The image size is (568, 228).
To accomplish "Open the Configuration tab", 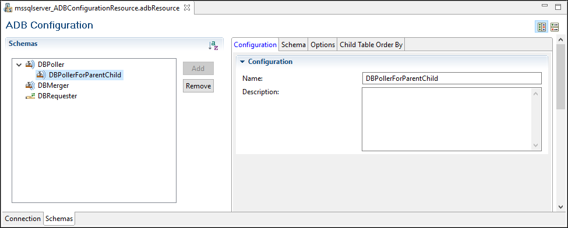I will [x=255, y=45].
